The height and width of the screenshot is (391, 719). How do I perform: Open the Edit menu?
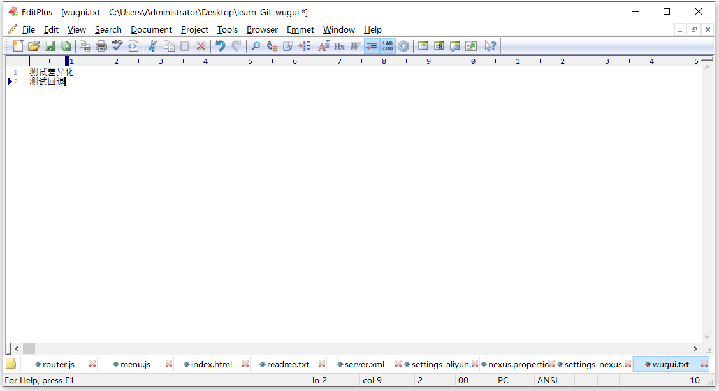click(52, 29)
